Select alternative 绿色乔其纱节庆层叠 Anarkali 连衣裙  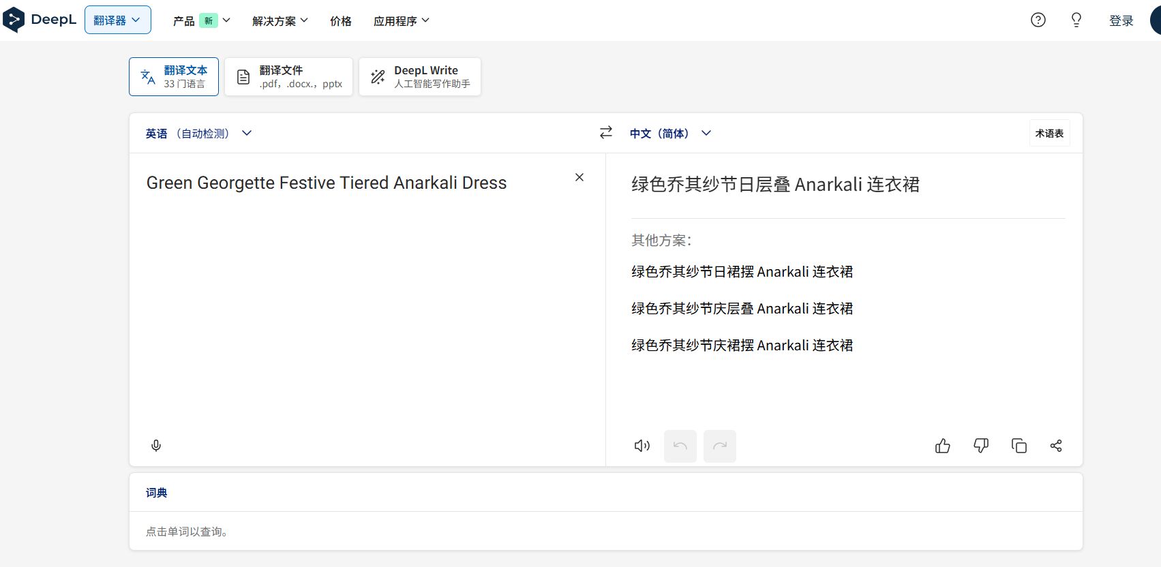[742, 309]
